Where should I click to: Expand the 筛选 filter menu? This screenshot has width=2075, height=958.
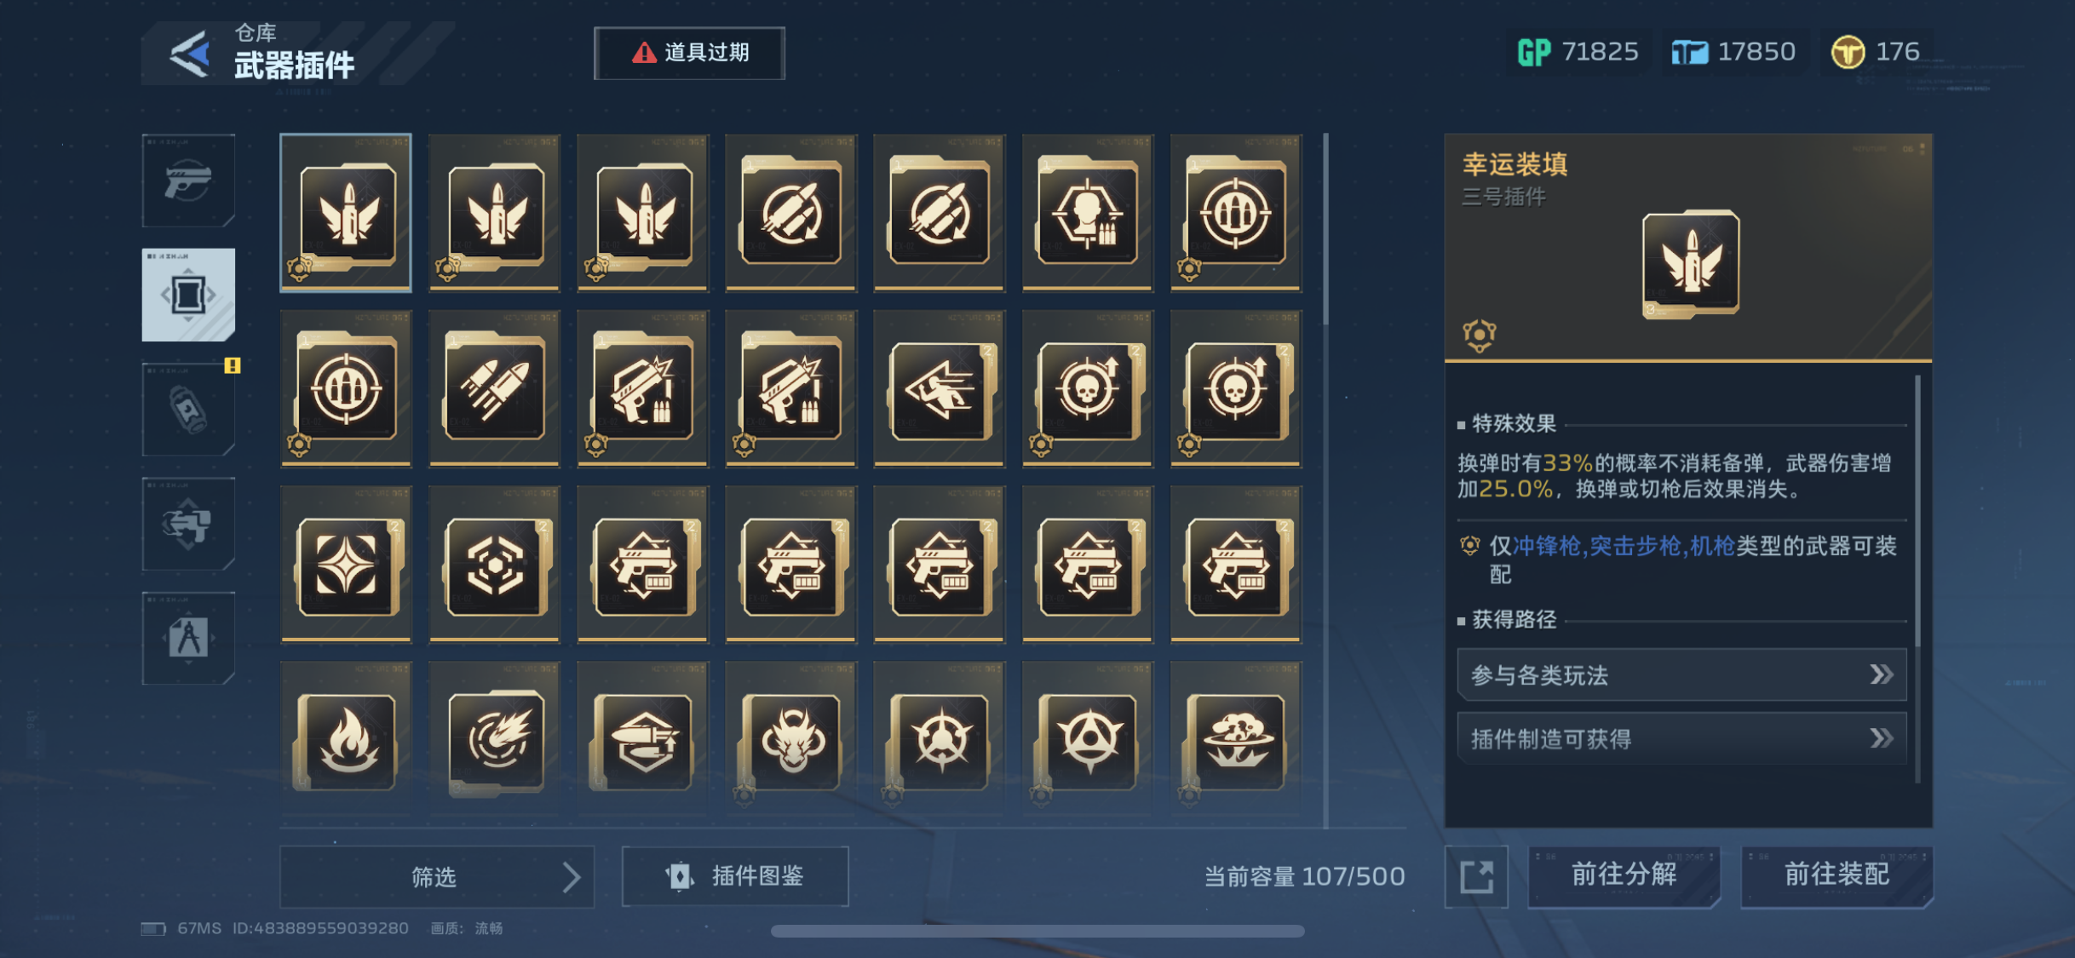pos(437,876)
